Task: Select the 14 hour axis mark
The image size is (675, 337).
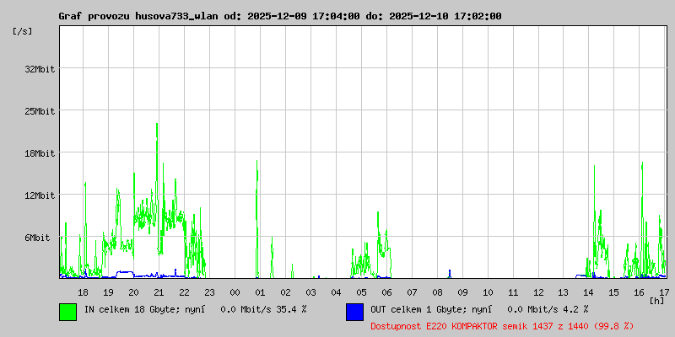Action: 589,292
